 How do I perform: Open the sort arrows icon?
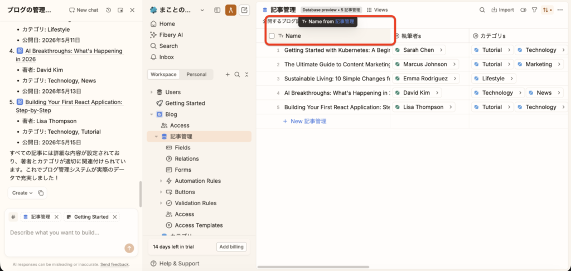coord(547,10)
